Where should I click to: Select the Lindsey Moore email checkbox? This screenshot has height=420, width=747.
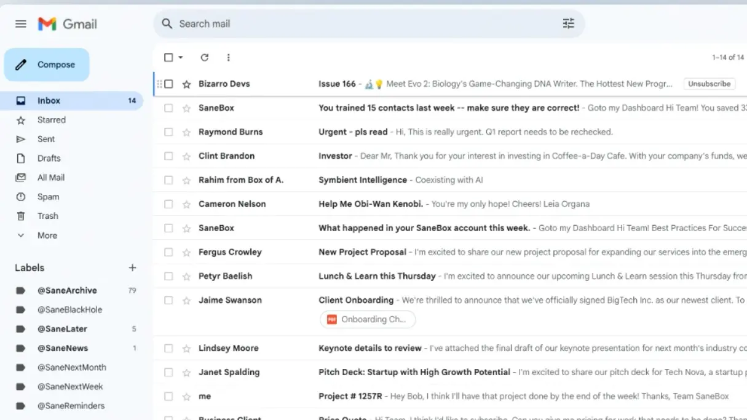(168, 348)
